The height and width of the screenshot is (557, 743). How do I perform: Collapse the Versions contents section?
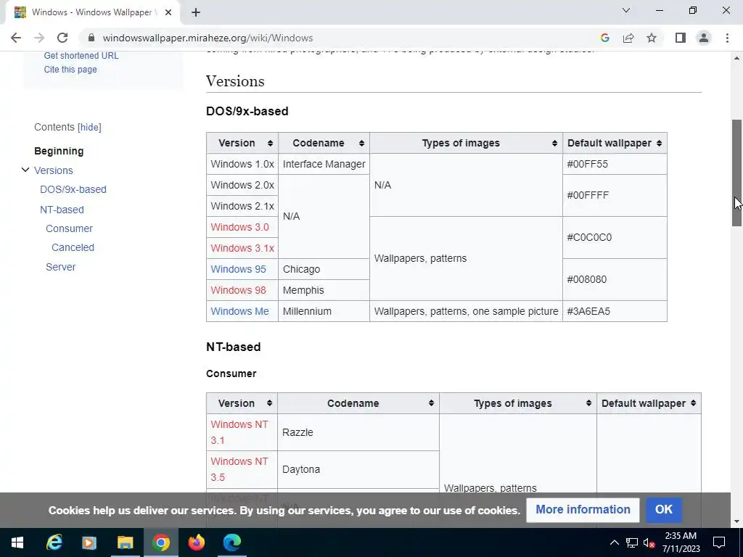25,170
